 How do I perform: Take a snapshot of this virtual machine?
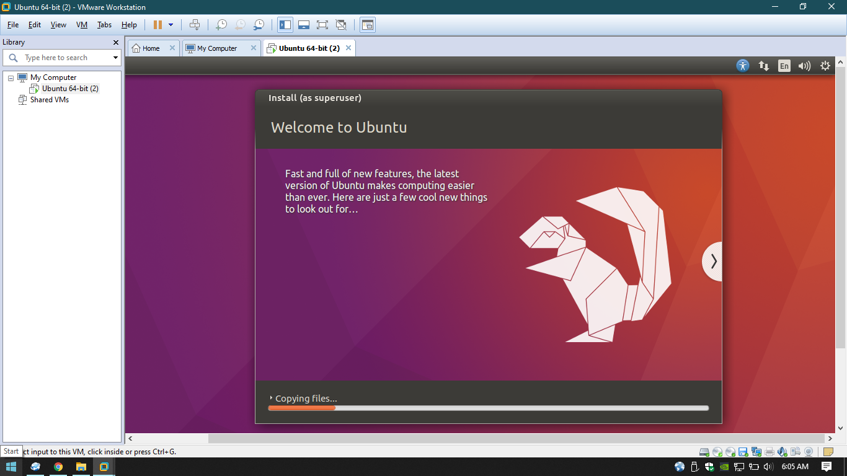[x=221, y=25]
